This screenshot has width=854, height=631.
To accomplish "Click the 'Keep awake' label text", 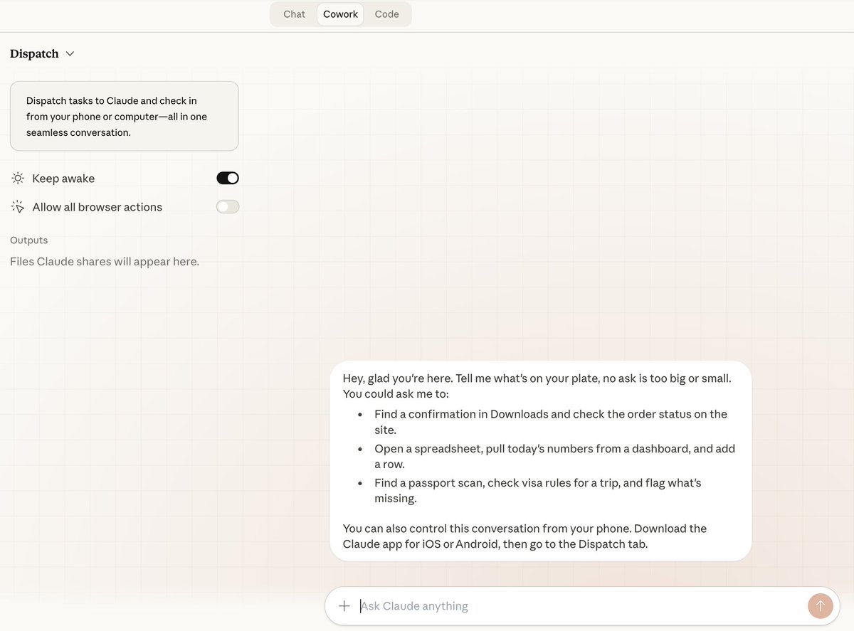I will coord(63,179).
